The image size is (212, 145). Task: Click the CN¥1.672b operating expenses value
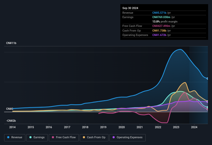coord(159,35)
